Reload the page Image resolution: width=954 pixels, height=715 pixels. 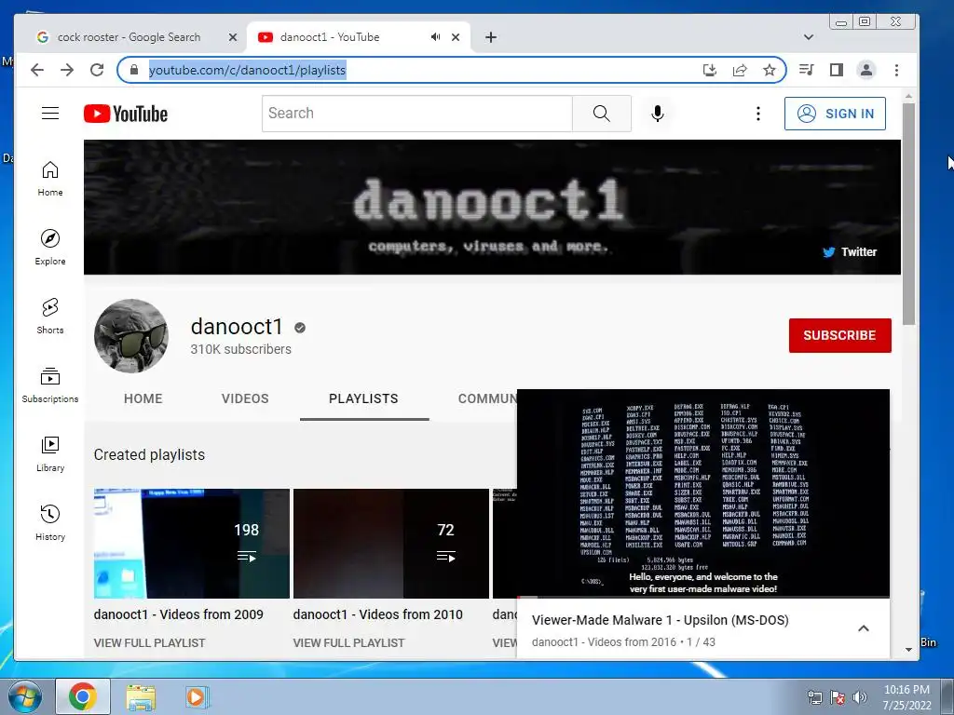point(97,70)
